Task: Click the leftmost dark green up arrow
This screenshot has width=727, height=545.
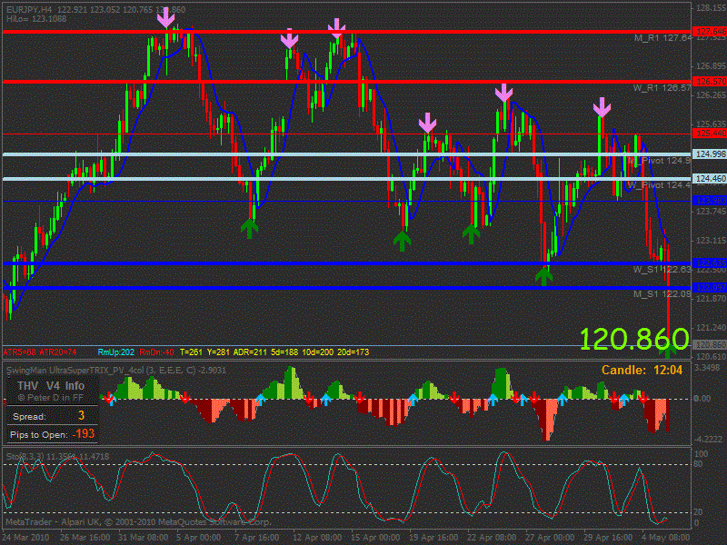Action: (x=249, y=229)
